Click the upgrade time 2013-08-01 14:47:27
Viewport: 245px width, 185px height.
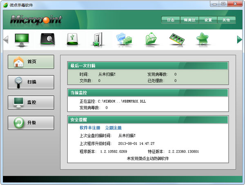point(136,144)
